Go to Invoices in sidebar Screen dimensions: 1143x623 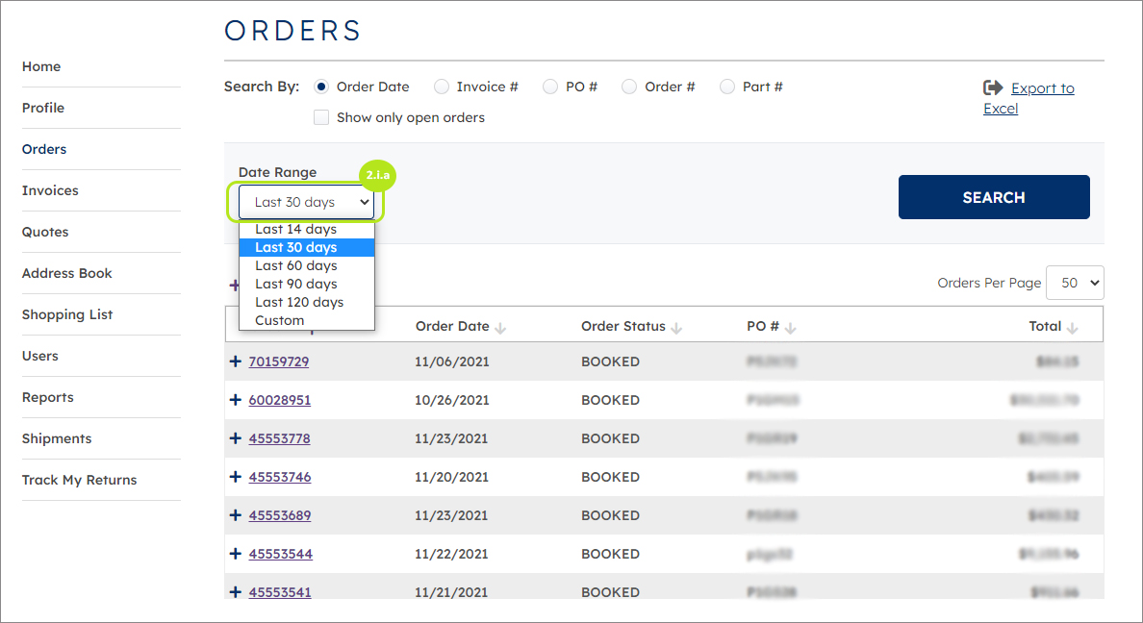click(x=50, y=191)
